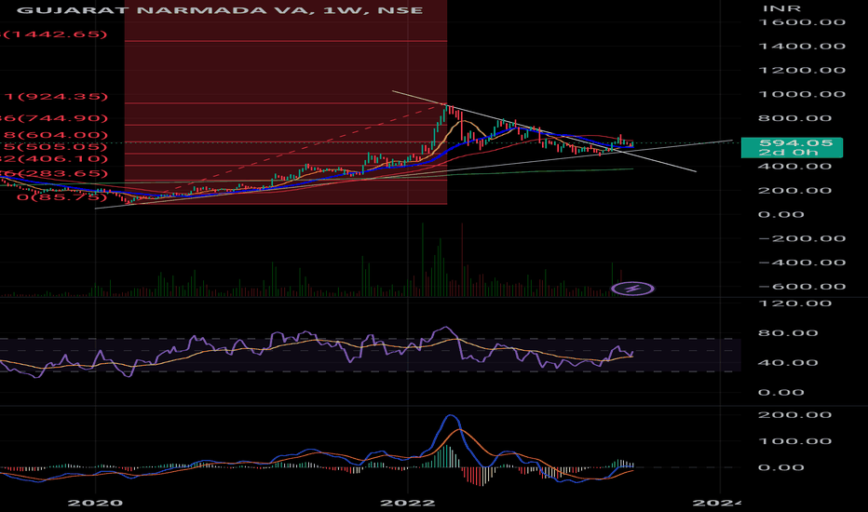Select the (604.00) Fibonacci level label
The width and height of the screenshot is (868, 512).
(x=54, y=135)
